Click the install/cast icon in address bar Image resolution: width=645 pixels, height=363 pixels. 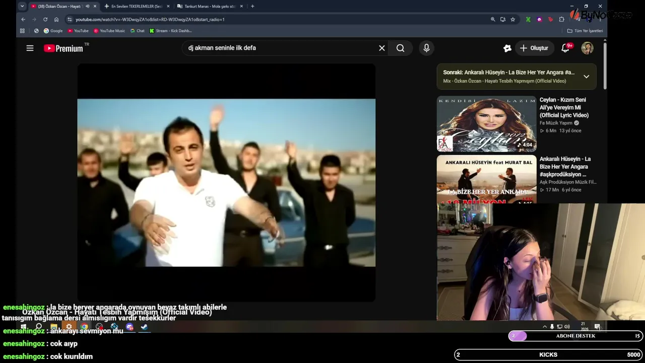(503, 19)
